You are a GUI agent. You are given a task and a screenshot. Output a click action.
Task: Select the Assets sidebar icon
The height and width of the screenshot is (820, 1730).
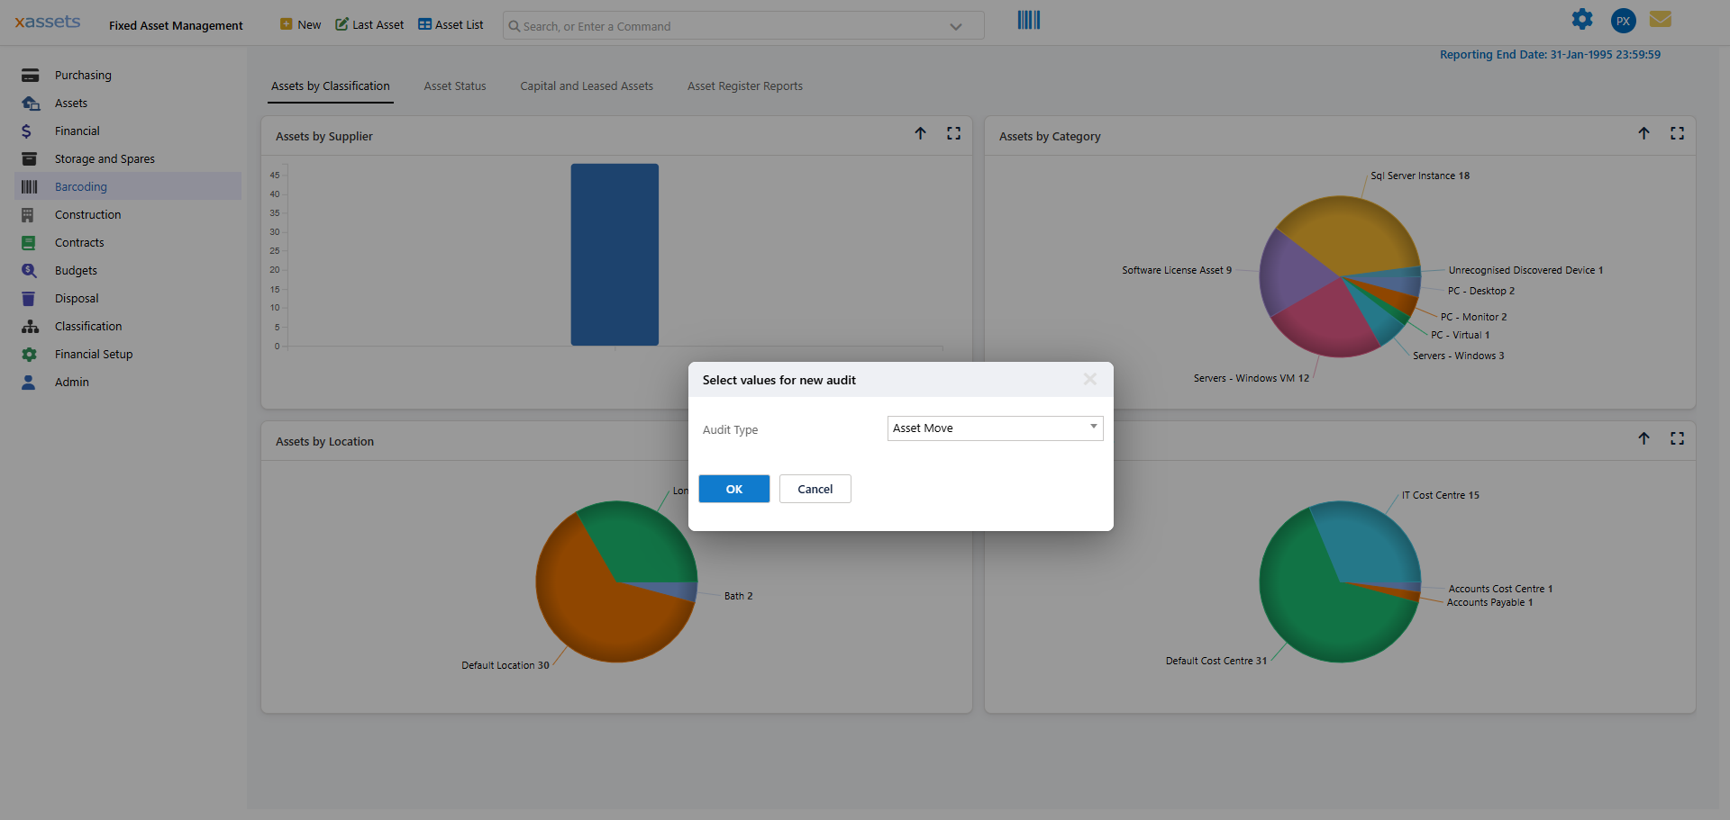pos(30,103)
